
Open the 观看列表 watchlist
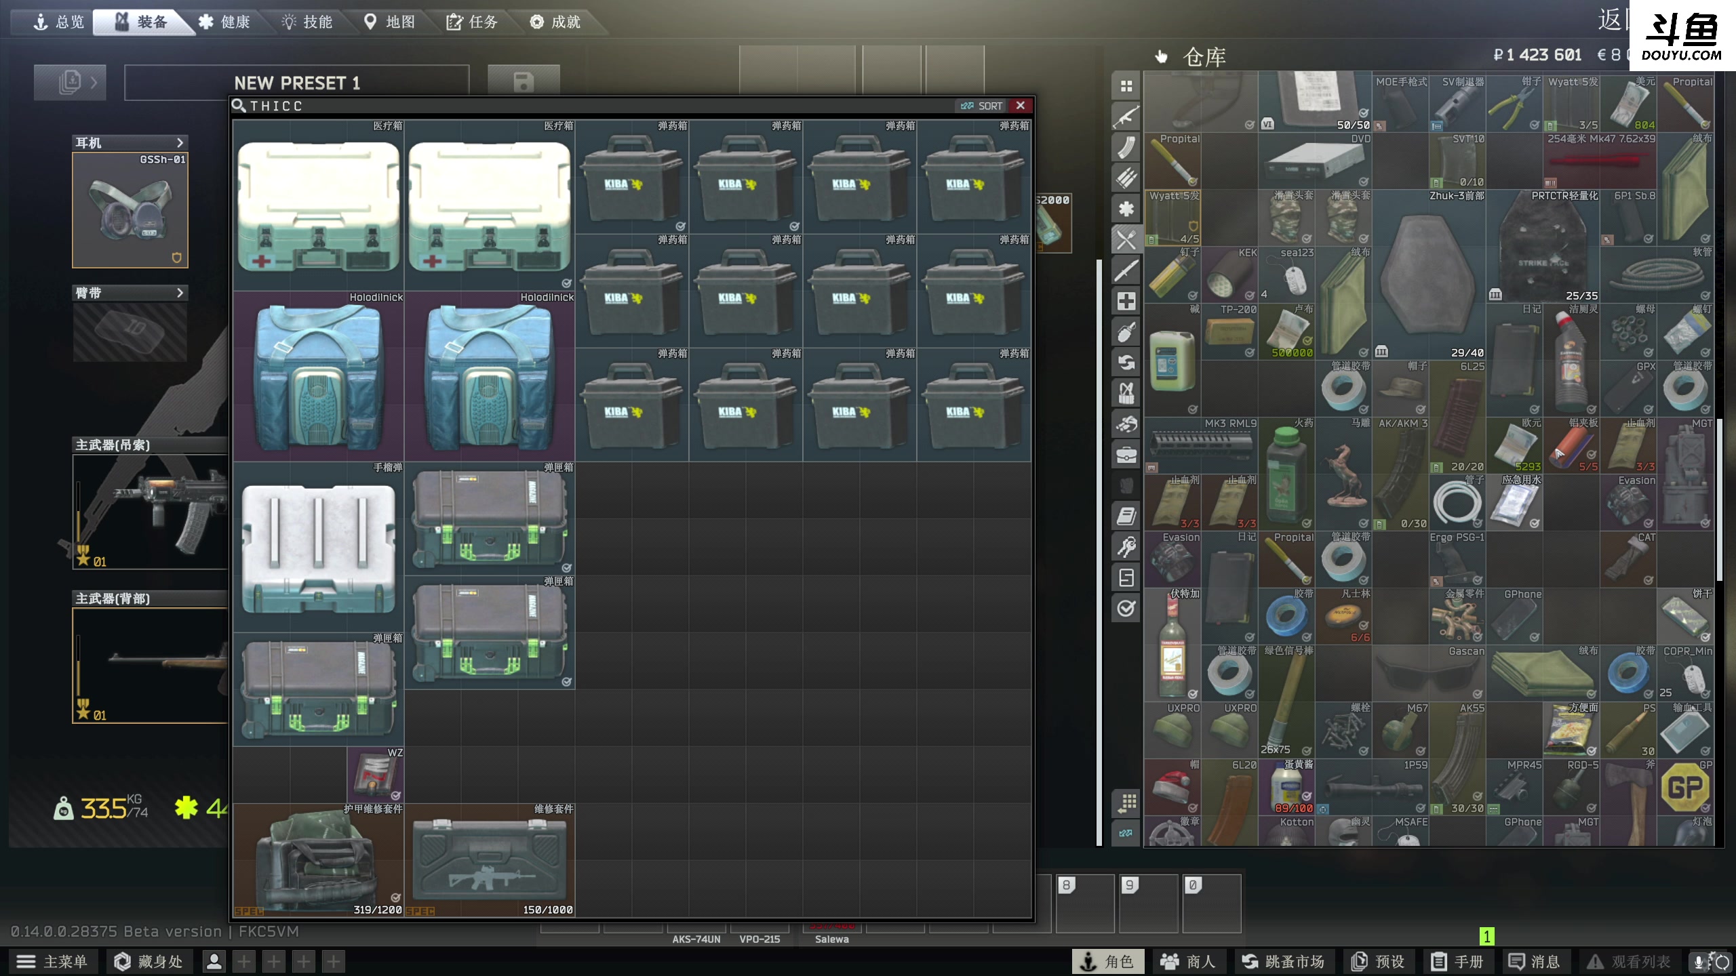click(1629, 962)
